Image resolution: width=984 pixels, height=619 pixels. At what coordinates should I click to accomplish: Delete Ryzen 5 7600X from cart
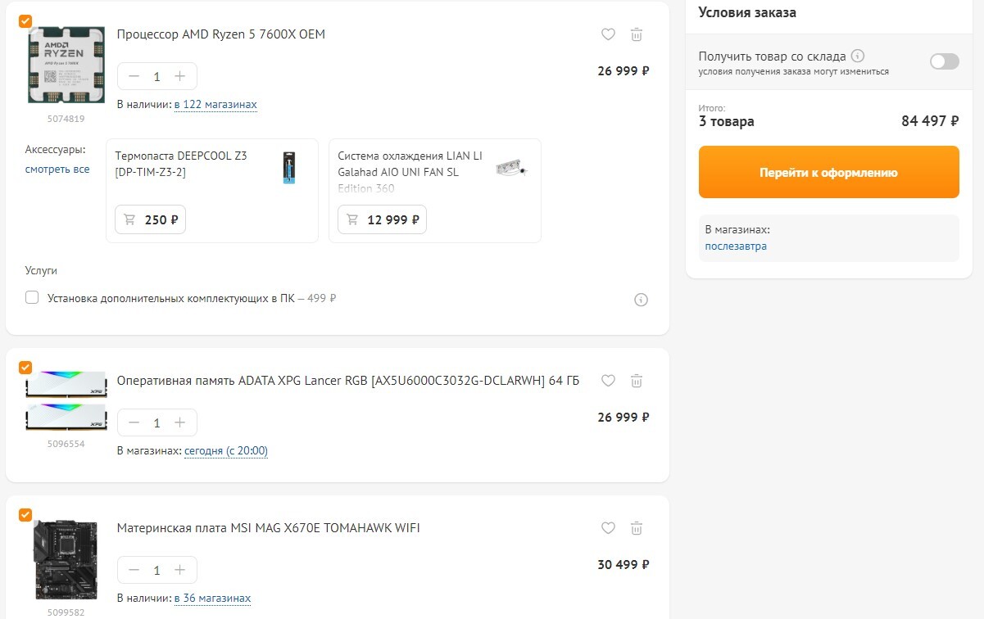pos(637,34)
